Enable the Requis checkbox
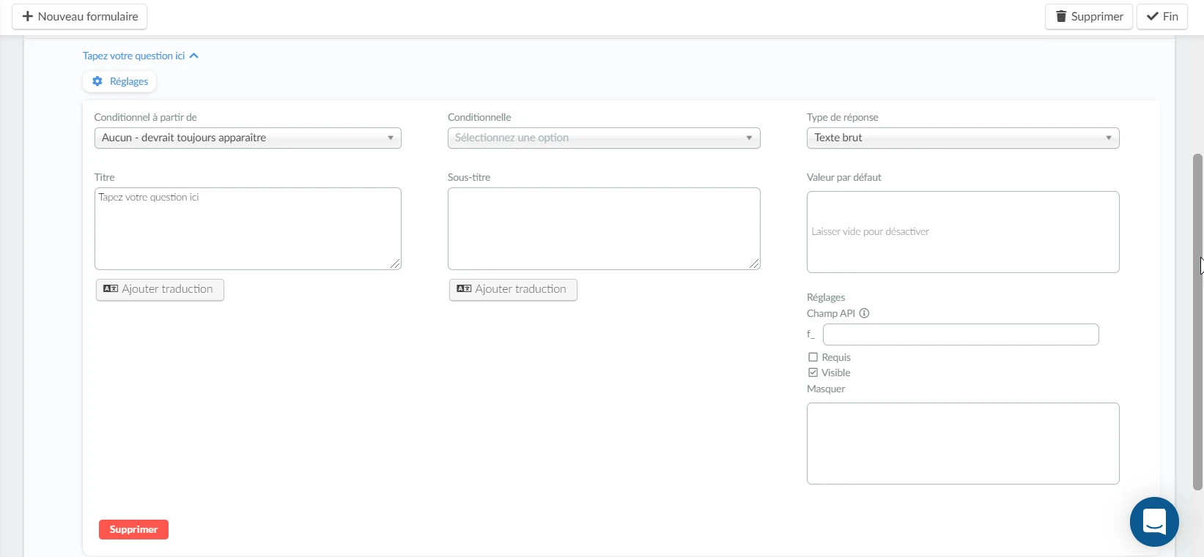 (x=813, y=357)
